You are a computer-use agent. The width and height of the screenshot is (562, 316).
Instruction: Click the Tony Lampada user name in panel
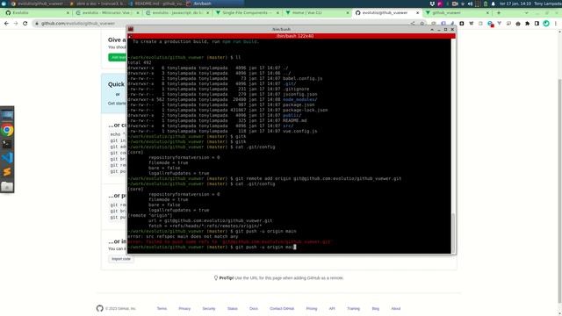tap(547, 4)
